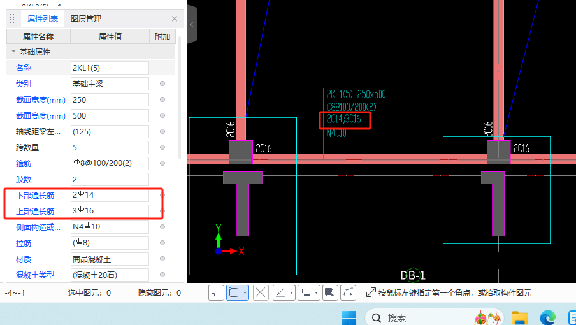The width and height of the screenshot is (576, 325).
Task: Click the 隐藏图元: 0 status entry
Action: coord(159,292)
